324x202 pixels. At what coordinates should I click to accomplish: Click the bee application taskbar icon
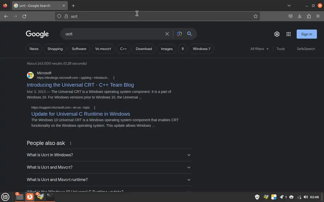pyautogui.click(x=40, y=197)
